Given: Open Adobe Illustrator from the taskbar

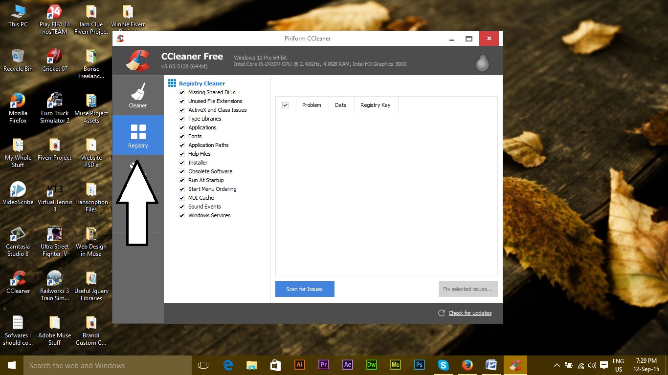Looking at the screenshot, I should (300, 365).
